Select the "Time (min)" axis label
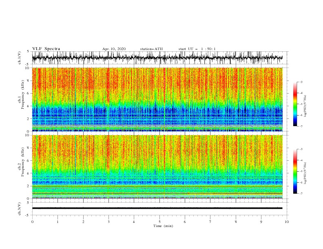 (163, 226)
